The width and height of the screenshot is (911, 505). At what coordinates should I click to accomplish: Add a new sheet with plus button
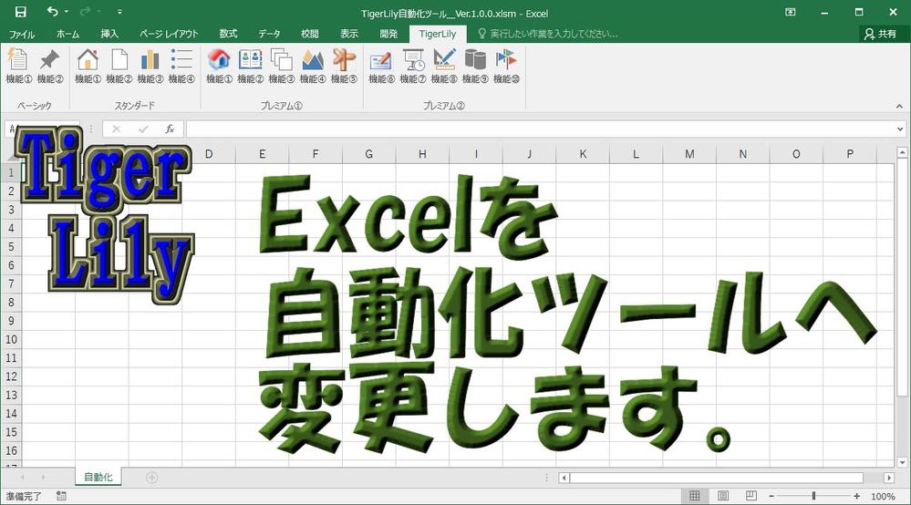151,477
